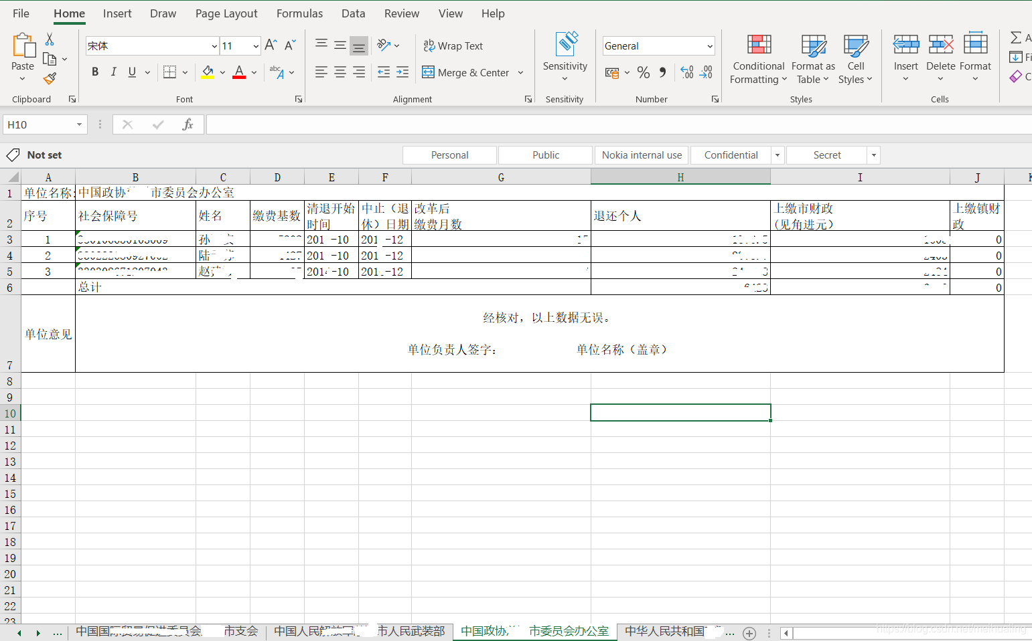Image resolution: width=1032 pixels, height=641 pixels.
Task: Switch to the Formulas ribbon tab
Action: [x=299, y=13]
